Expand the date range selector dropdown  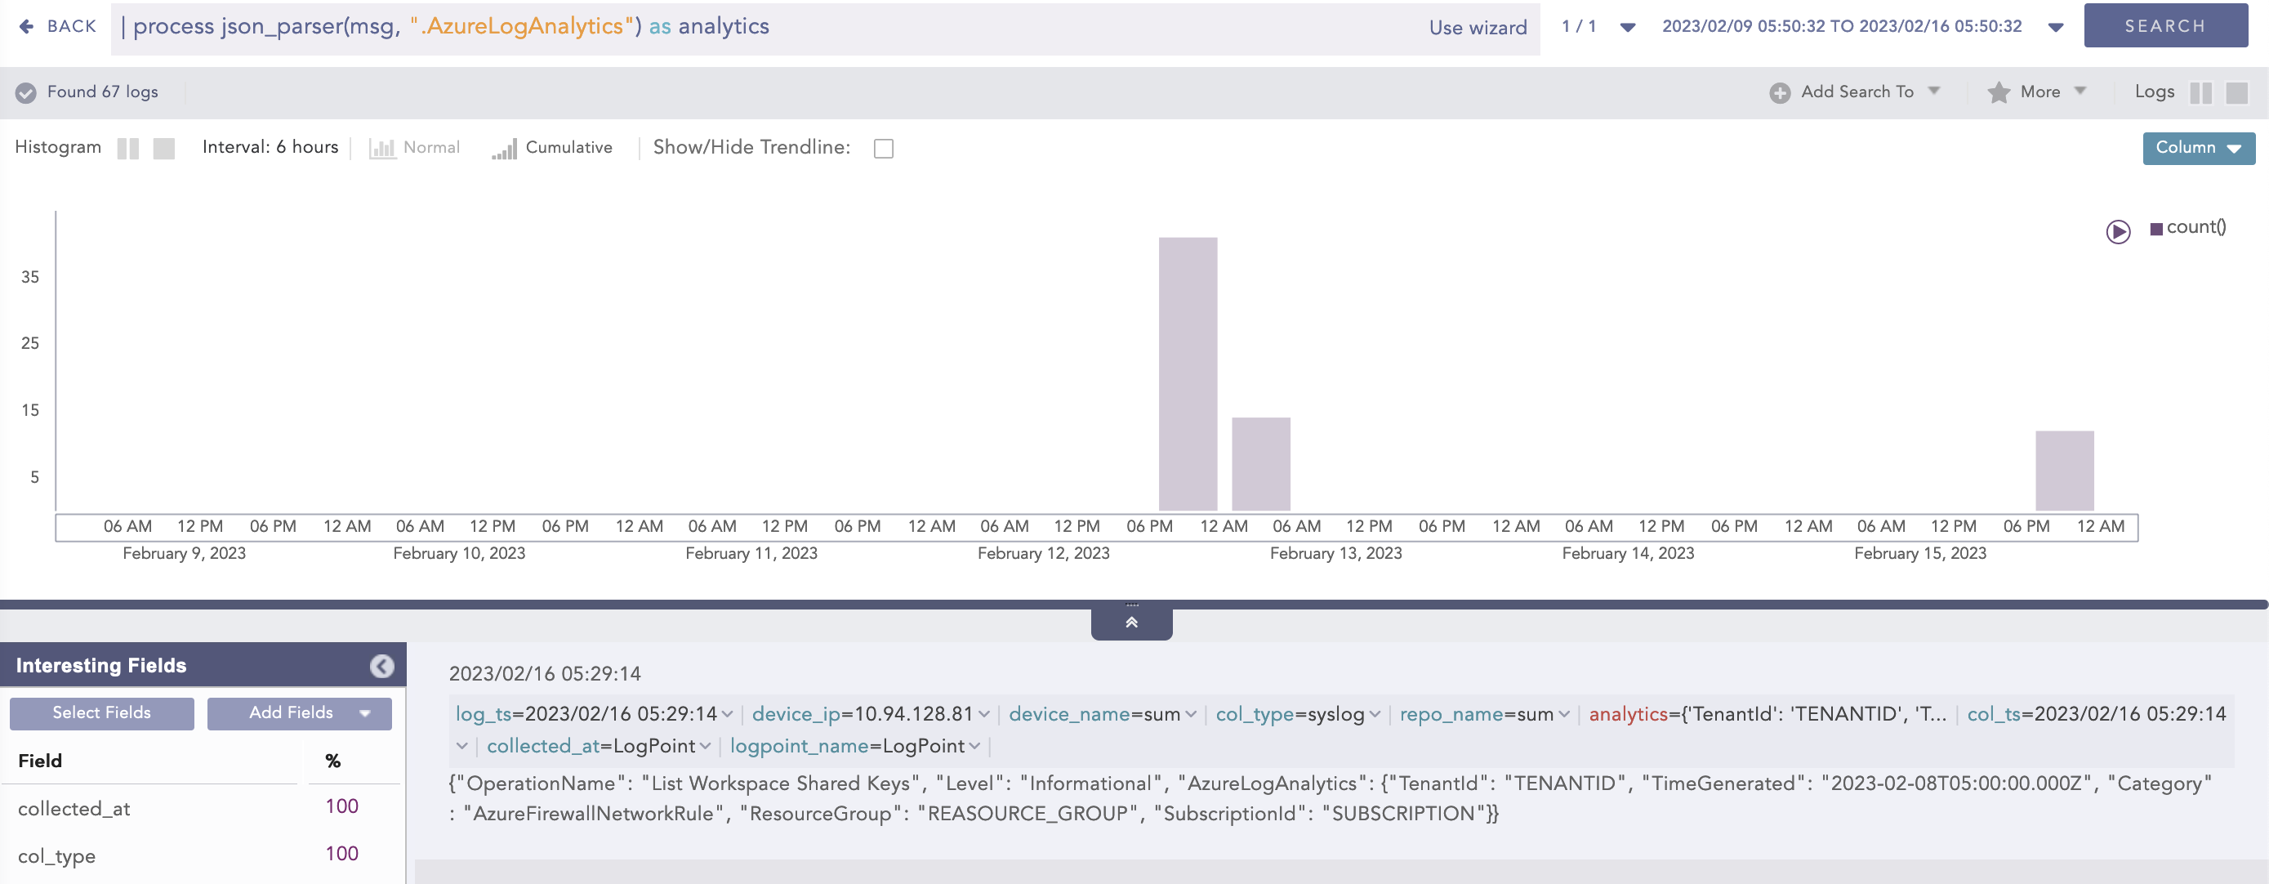click(2056, 25)
